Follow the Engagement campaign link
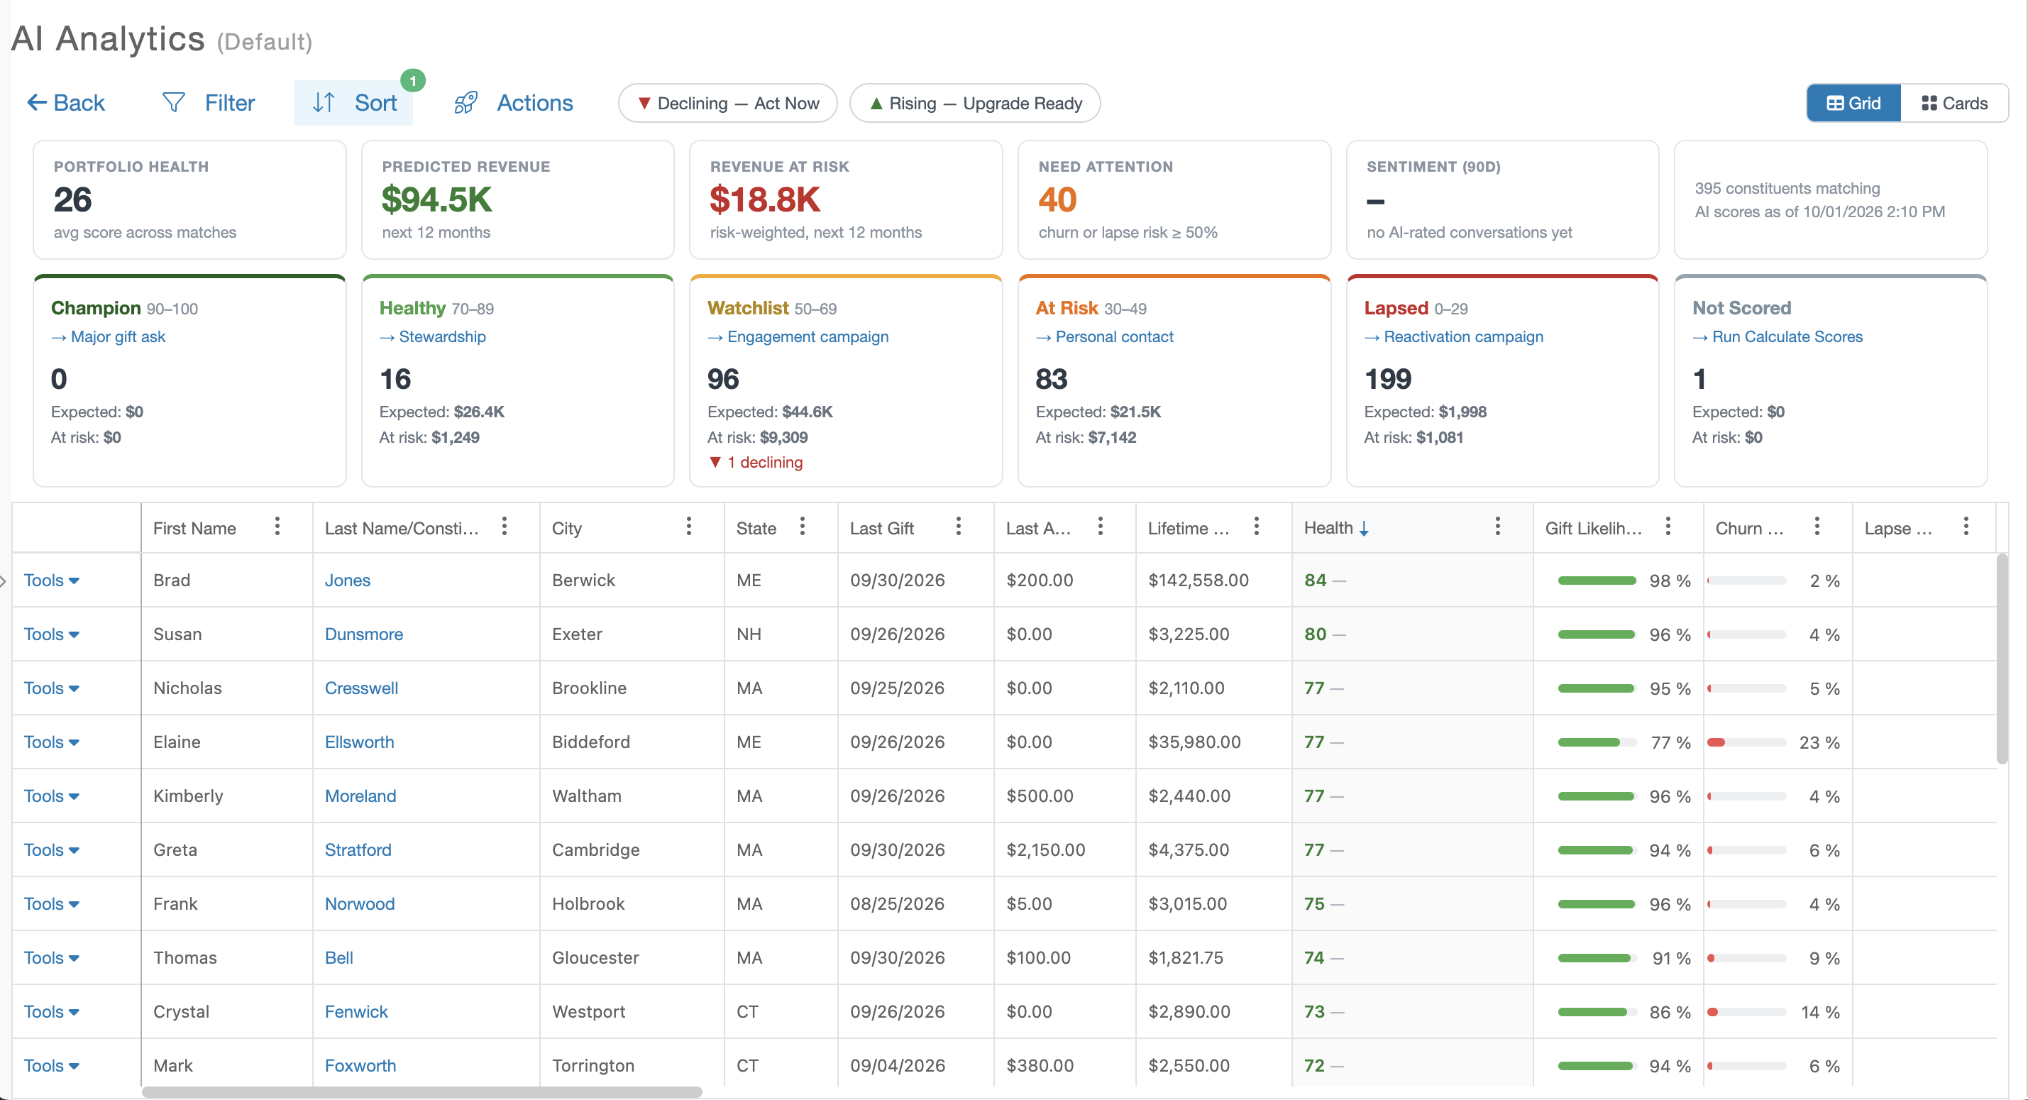 coord(798,336)
